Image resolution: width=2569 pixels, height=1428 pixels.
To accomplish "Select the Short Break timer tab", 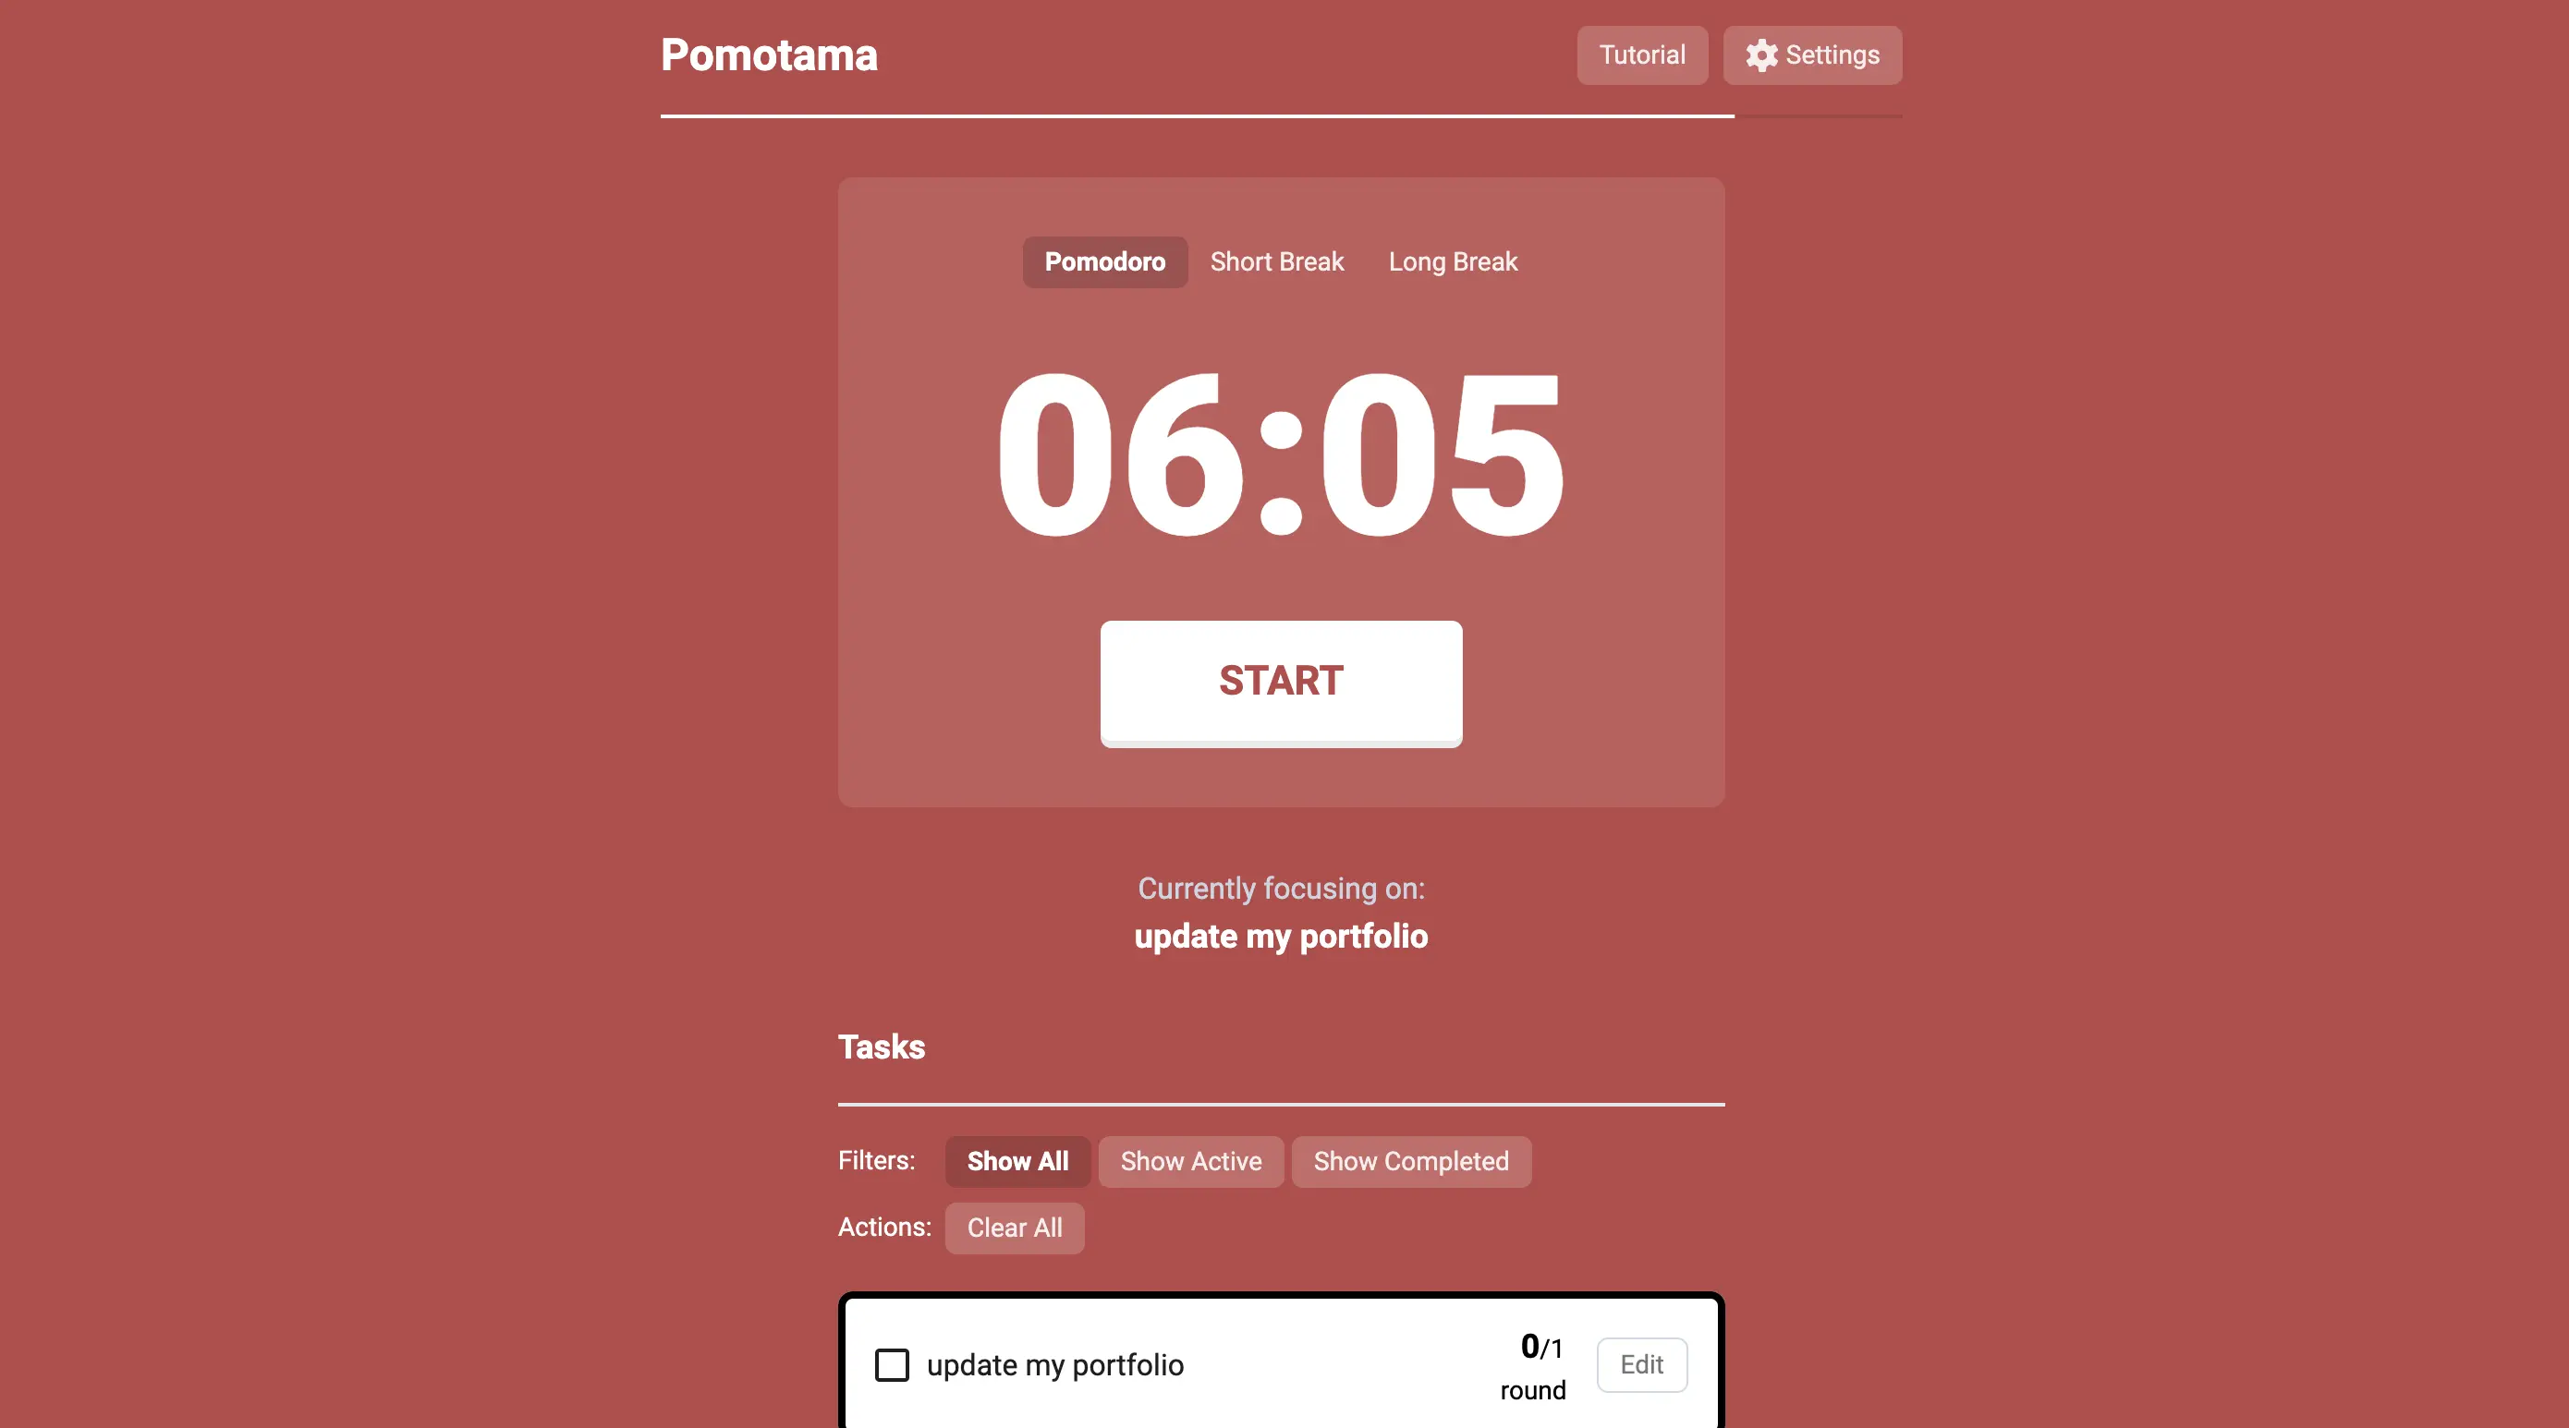I will point(1276,260).
